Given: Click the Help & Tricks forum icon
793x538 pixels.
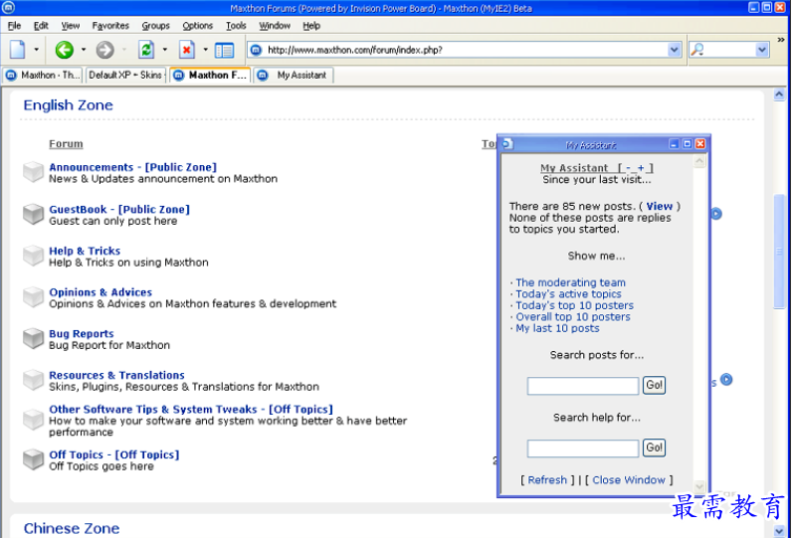Looking at the screenshot, I should (33, 256).
